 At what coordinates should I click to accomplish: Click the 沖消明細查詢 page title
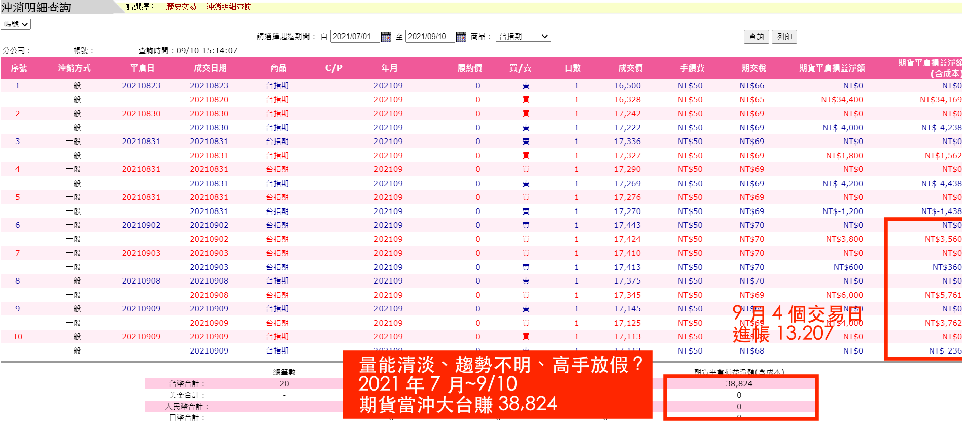point(36,7)
